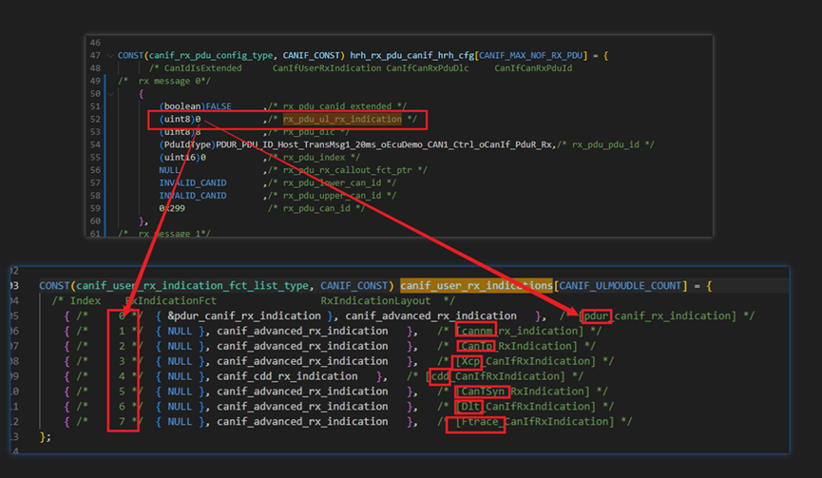Click the CanIfCanRxPduDlc comment header
The width and height of the screenshot is (822, 478).
coord(428,68)
